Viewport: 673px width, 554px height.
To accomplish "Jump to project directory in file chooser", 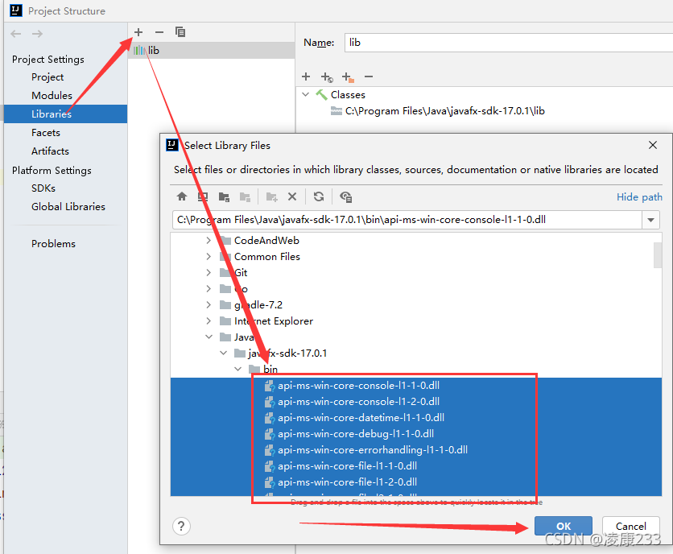I will click(x=224, y=196).
